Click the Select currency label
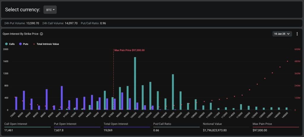The image size is (304, 137). tap(23, 10)
